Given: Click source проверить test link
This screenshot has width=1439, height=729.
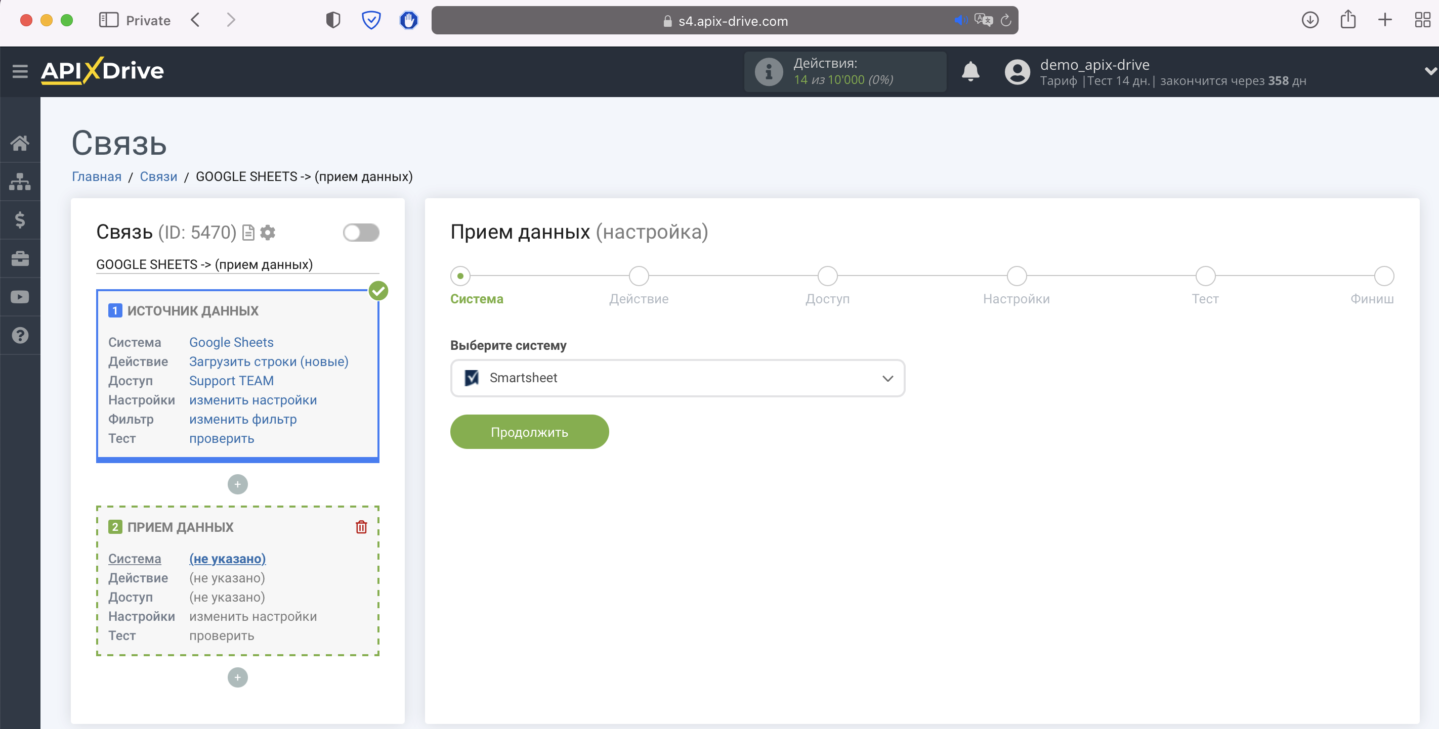Looking at the screenshot, I should (x=221, y=439).
